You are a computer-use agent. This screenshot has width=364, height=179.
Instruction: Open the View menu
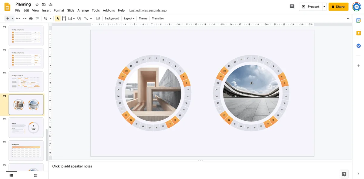click(x=35, y=10)
